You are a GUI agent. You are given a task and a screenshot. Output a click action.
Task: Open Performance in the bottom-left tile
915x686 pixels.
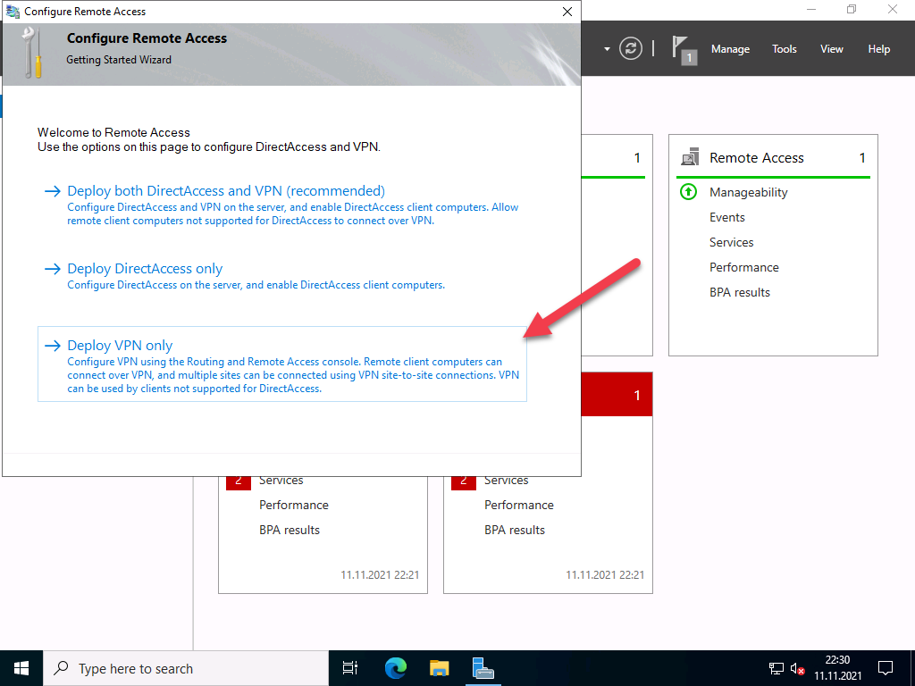tap(293, 506)
